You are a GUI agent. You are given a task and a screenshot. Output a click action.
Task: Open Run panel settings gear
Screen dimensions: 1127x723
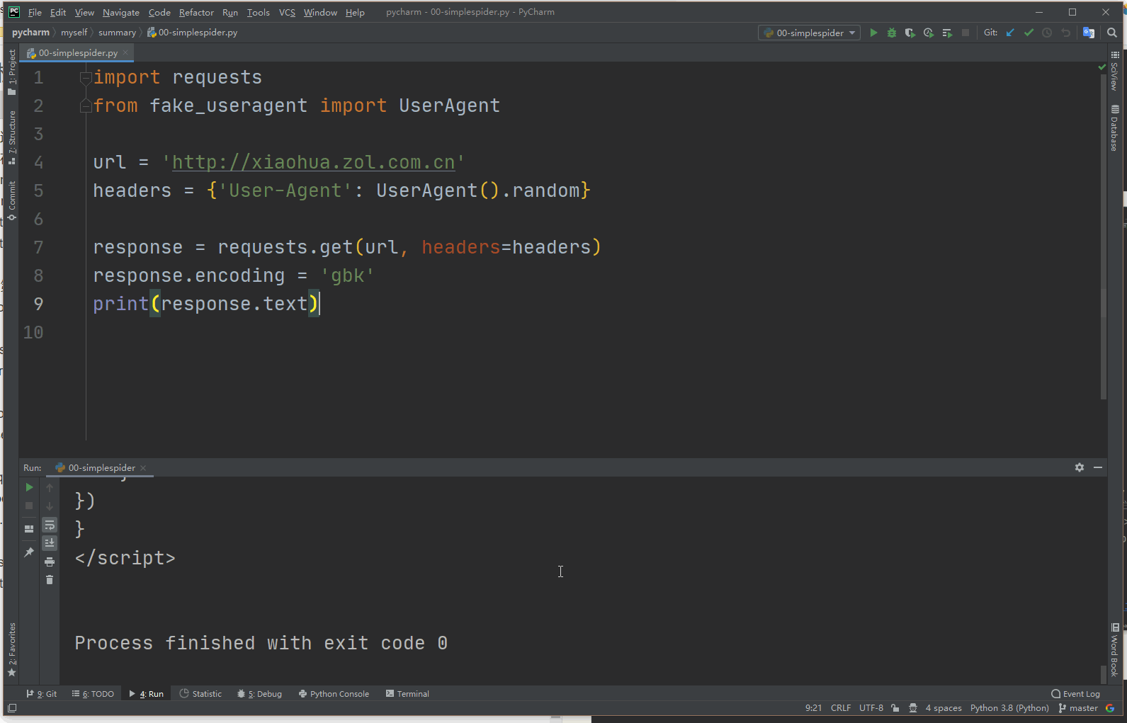1080,467
